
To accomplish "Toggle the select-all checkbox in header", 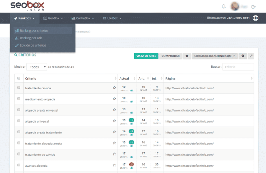I will [19, 78].
